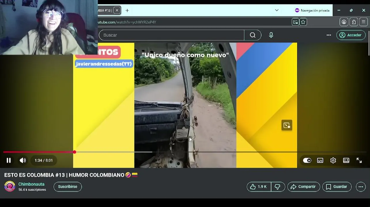
Task: Switch to theater mode
Action: click(x=346, y=160)
